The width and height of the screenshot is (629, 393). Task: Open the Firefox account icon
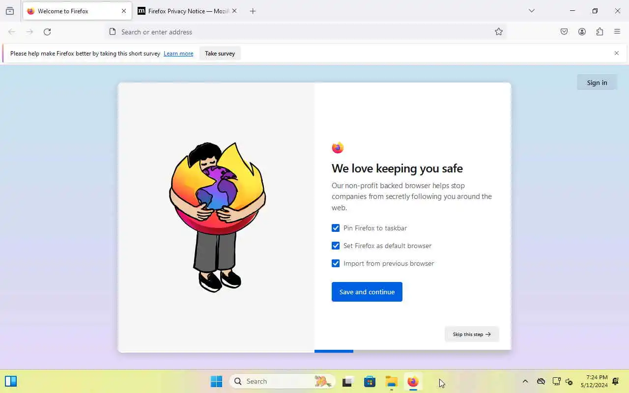[582, 32]
